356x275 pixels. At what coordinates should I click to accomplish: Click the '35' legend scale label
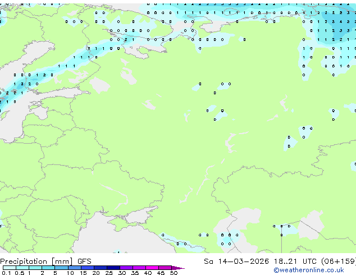[x=135, y=273]
